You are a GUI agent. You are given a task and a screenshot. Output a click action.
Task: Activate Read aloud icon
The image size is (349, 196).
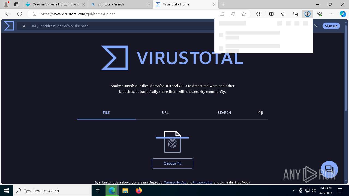[x=233, y=14]
